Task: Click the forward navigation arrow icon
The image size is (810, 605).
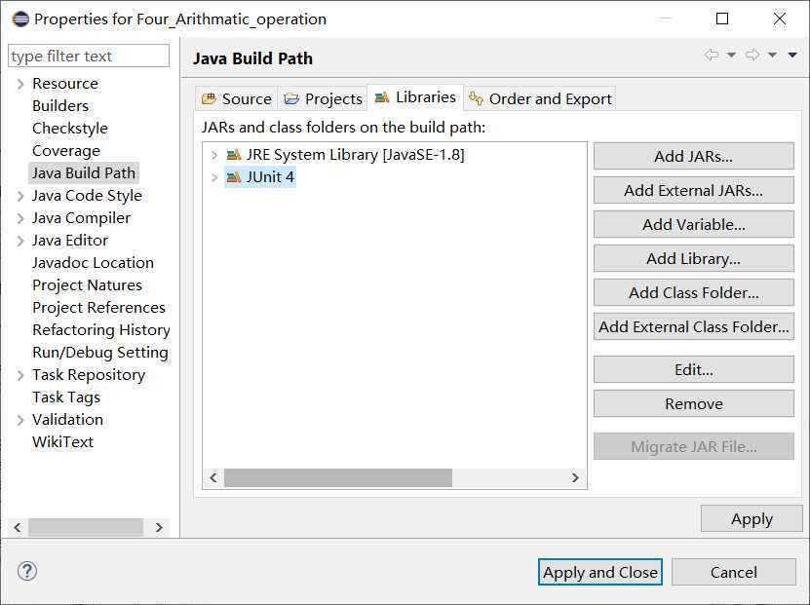Action: click(x=752, y=56)
